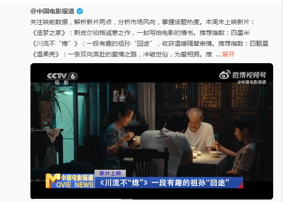Image resolution: width=283 pixels, height=202 pixels.
Task: Click the Weibo eye logo in the video
Action: click(x=225, y=74)
